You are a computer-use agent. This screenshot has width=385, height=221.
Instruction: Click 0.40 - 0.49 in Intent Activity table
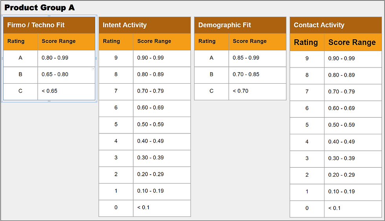point(162,142)
